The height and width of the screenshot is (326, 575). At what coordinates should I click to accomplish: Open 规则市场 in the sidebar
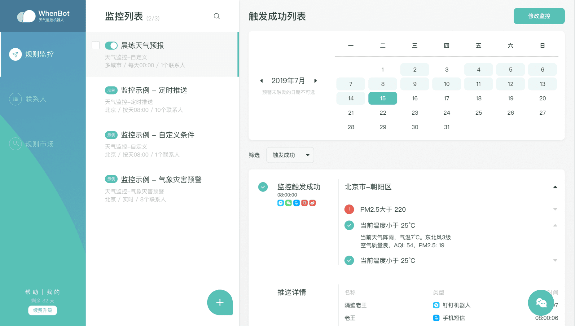click(39, 144)
